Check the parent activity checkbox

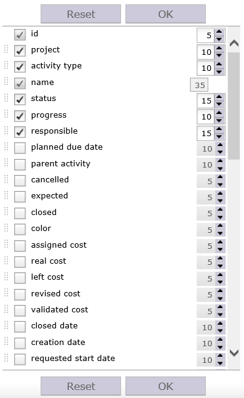pos(20,164)
